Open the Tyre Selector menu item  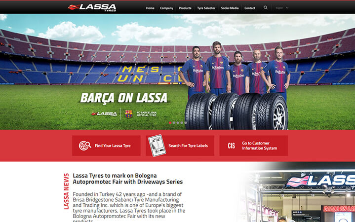(x=206, y=8)
